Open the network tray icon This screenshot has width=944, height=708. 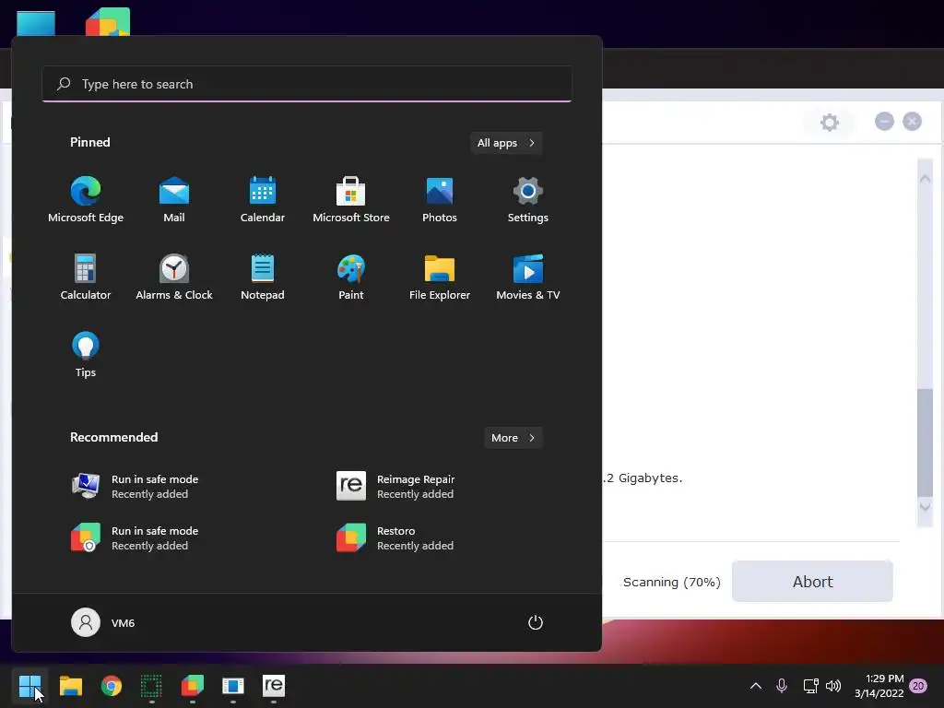point(810,686)
